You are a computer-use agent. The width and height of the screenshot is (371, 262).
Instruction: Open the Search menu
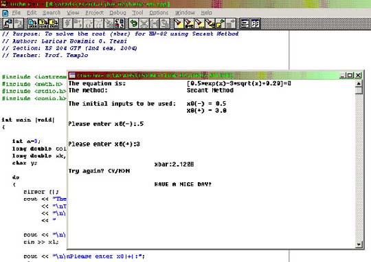[x=52, y=12]
